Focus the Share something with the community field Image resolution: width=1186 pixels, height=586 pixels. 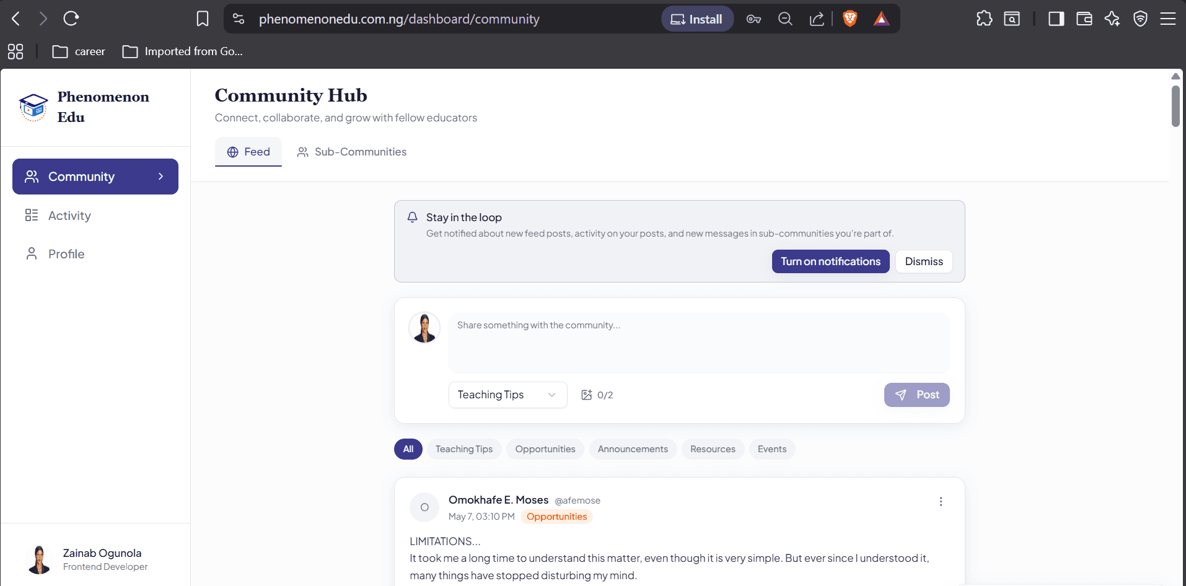pyautogui.click(x=699, y=343)
